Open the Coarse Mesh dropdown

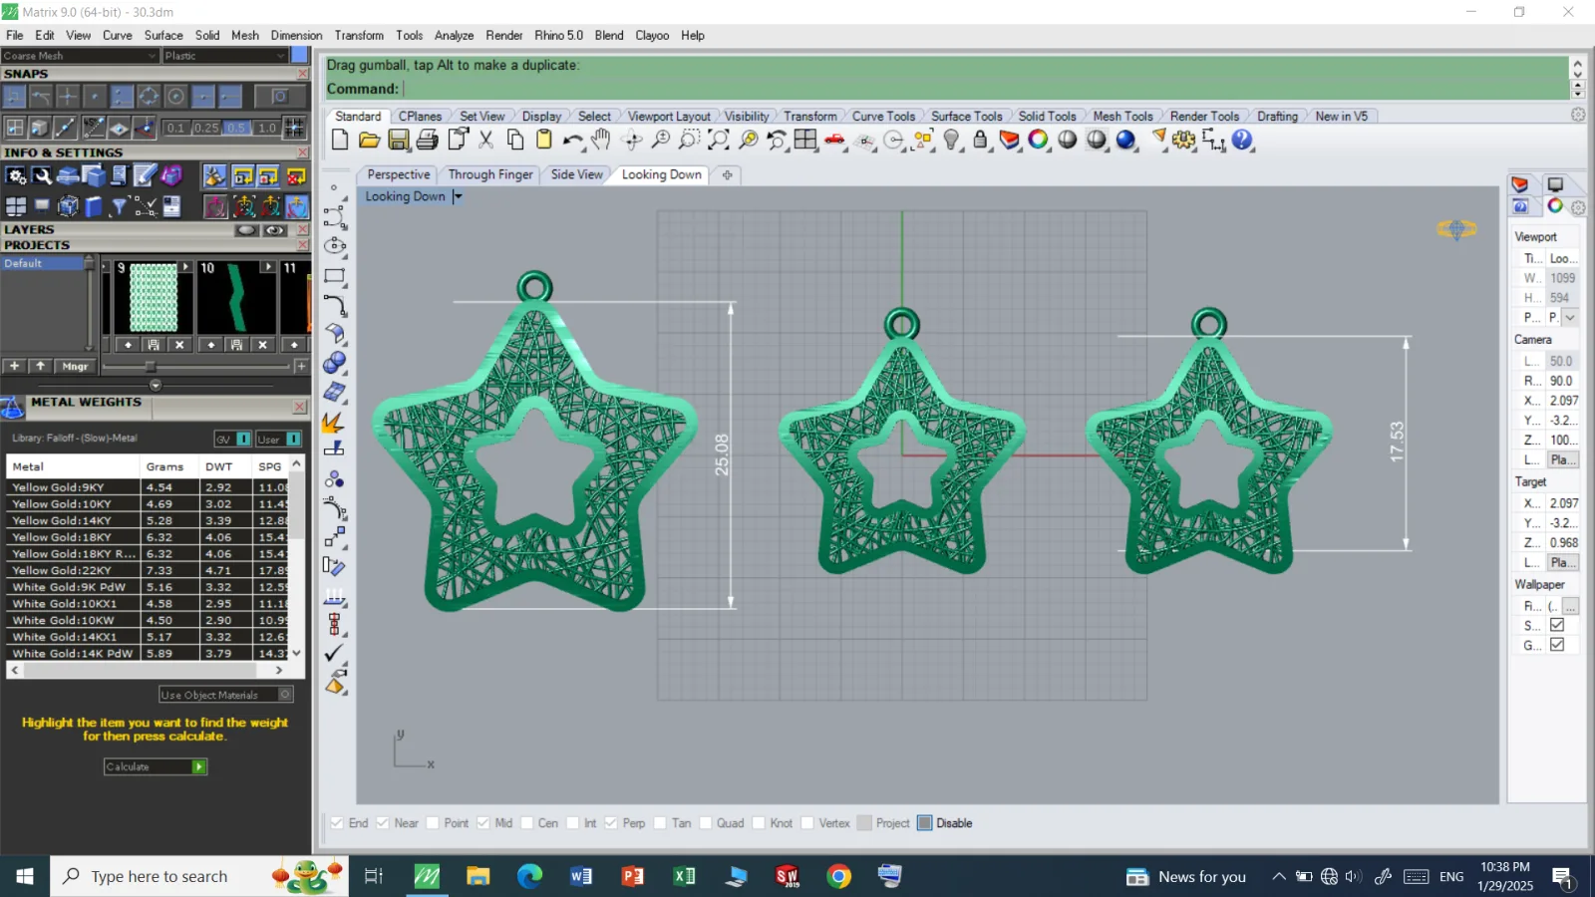tap(80, 56)
